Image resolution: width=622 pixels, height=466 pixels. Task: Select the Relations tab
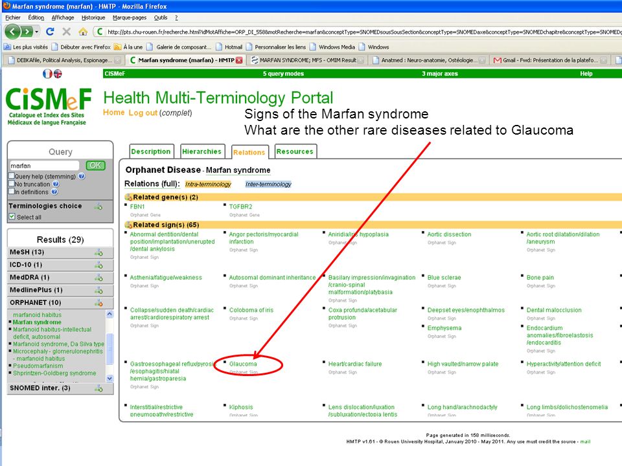tap(249, 152)
